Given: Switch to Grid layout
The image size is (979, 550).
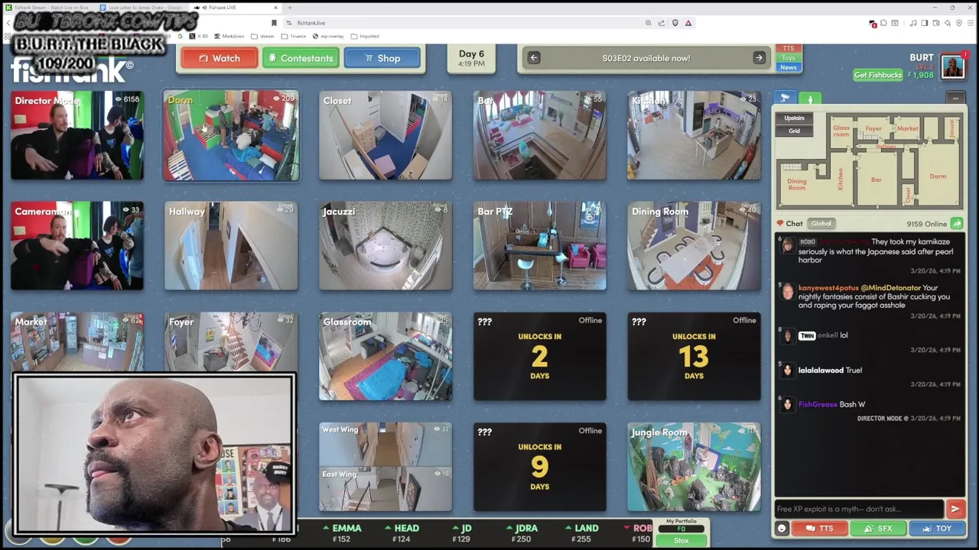Looking at the screenshot, I should tap(794, 131).
